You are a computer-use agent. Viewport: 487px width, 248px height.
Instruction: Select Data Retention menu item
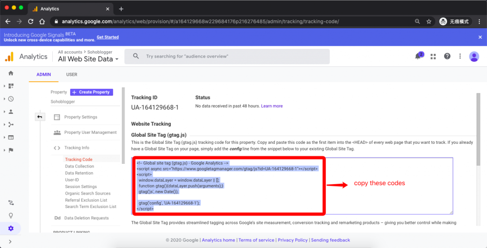point(79,173)
